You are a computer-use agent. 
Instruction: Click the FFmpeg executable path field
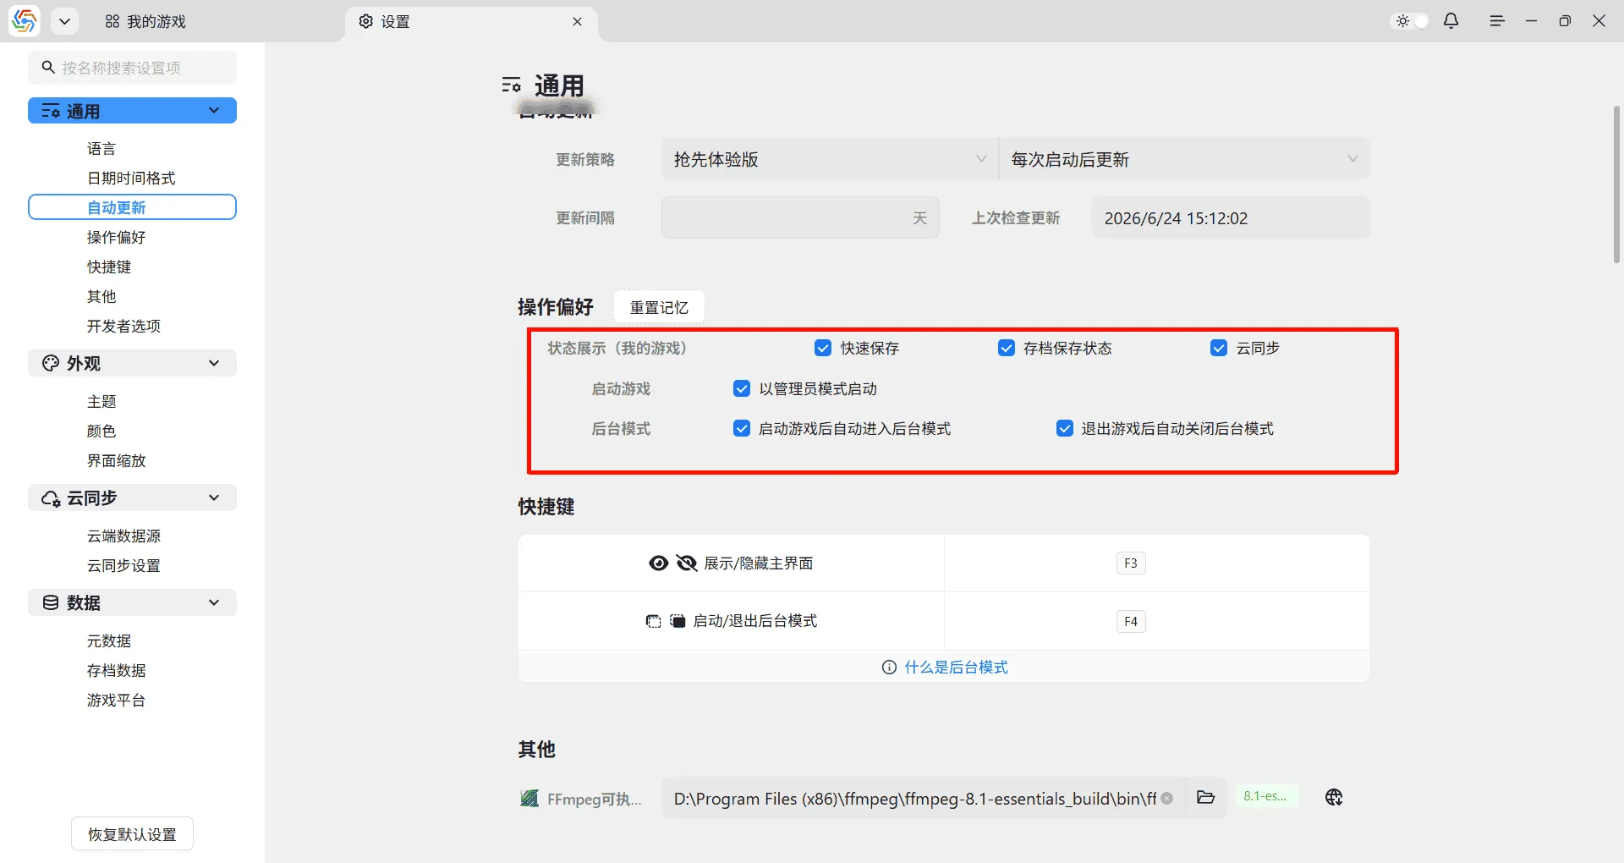(923, 798)
